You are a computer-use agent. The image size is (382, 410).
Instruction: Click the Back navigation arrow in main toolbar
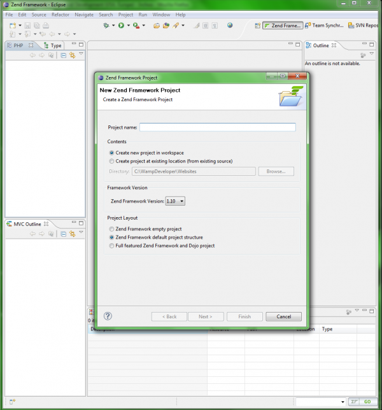pos(52,34)
